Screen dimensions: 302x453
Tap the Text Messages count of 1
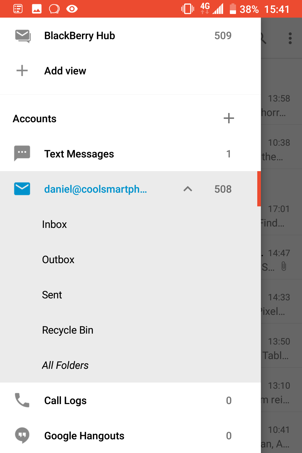pos(229,154)
